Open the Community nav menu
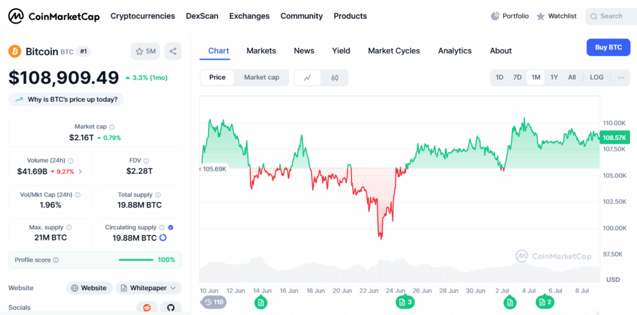637x315 pixels. (302, 16)
